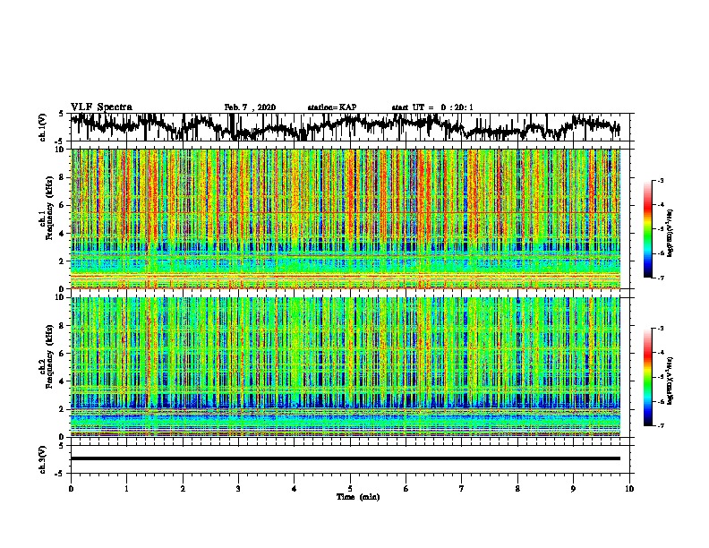Click inside the ch.2 spectrogram panel
Image resolution: width=709 pixels, height=548 pixels.
click(x=346, y=367)
